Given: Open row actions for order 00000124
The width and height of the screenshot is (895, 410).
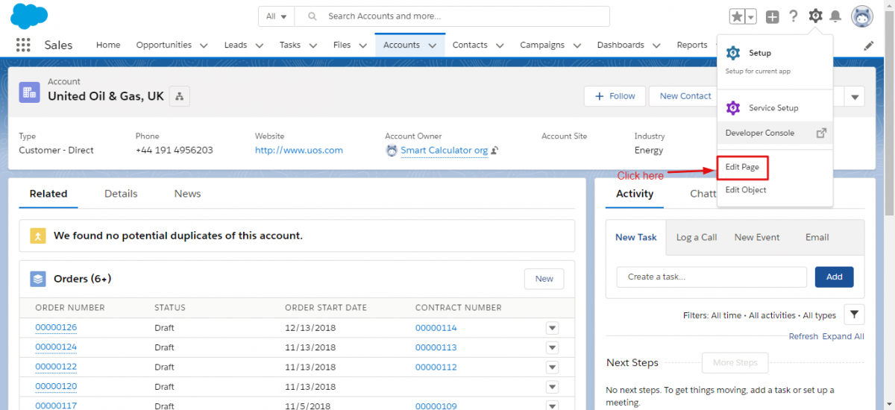Looking at the screenshot, I should click(x=552, y=347).
